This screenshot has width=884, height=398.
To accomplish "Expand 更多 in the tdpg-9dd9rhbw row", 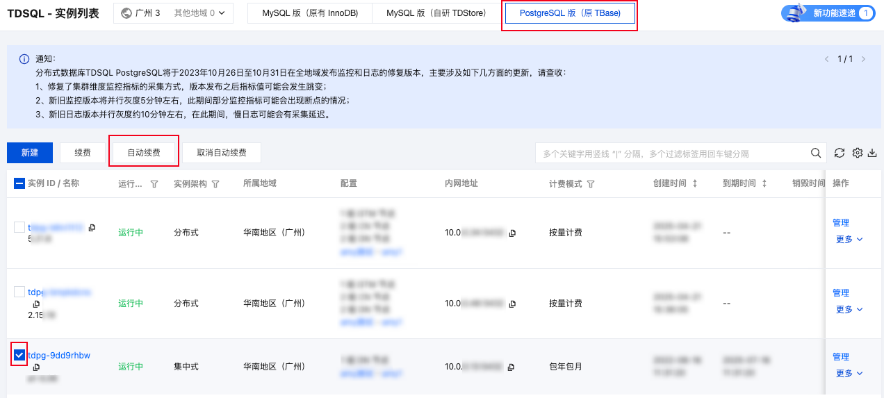I will (849, 373).
